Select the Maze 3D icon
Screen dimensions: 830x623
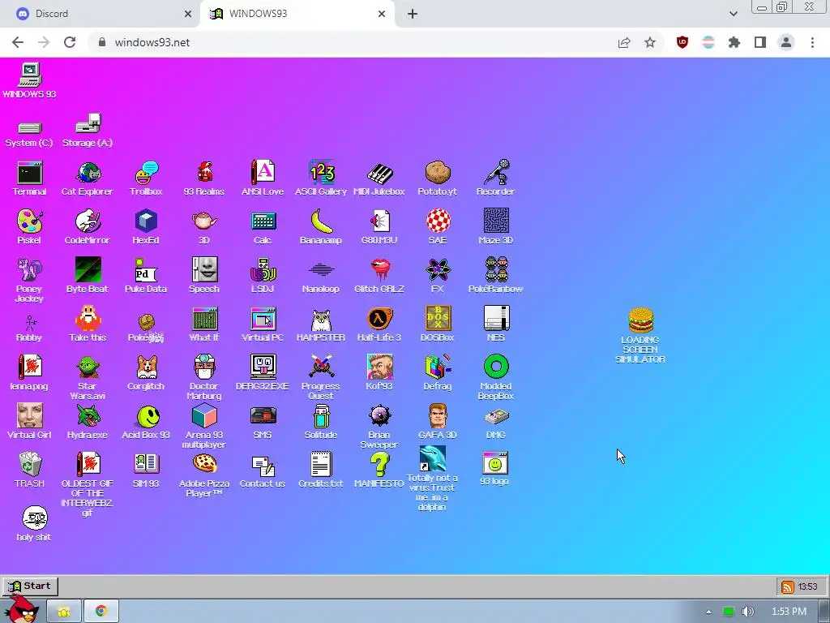(495, 227)
